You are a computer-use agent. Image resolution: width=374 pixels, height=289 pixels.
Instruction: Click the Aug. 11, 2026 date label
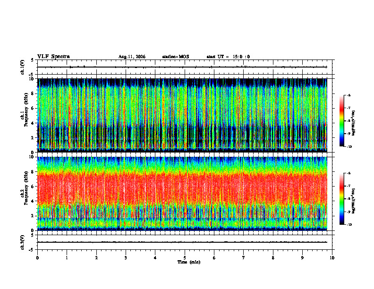coord(132,57)
